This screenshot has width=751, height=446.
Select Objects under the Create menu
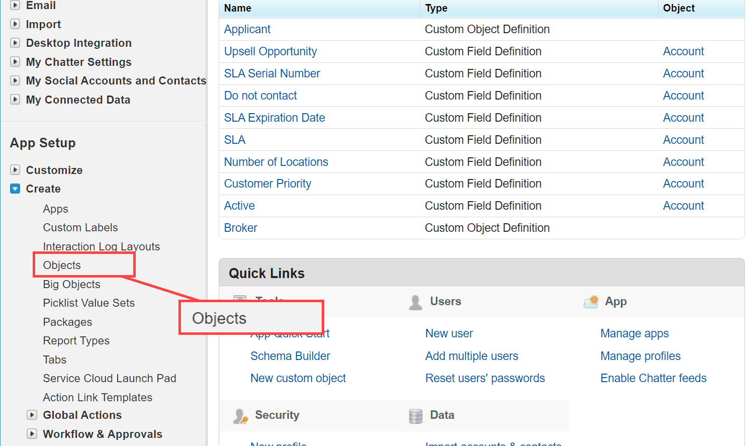pyautogui.click(x=61, y=265)
